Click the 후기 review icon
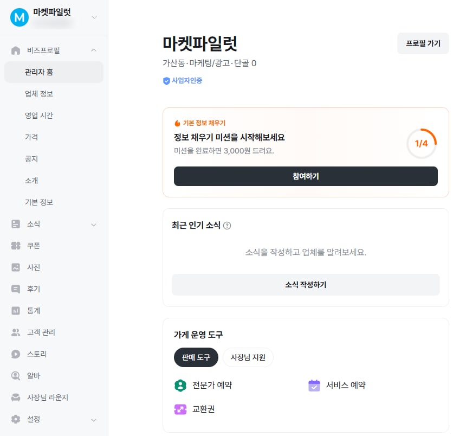 (16, 289)
